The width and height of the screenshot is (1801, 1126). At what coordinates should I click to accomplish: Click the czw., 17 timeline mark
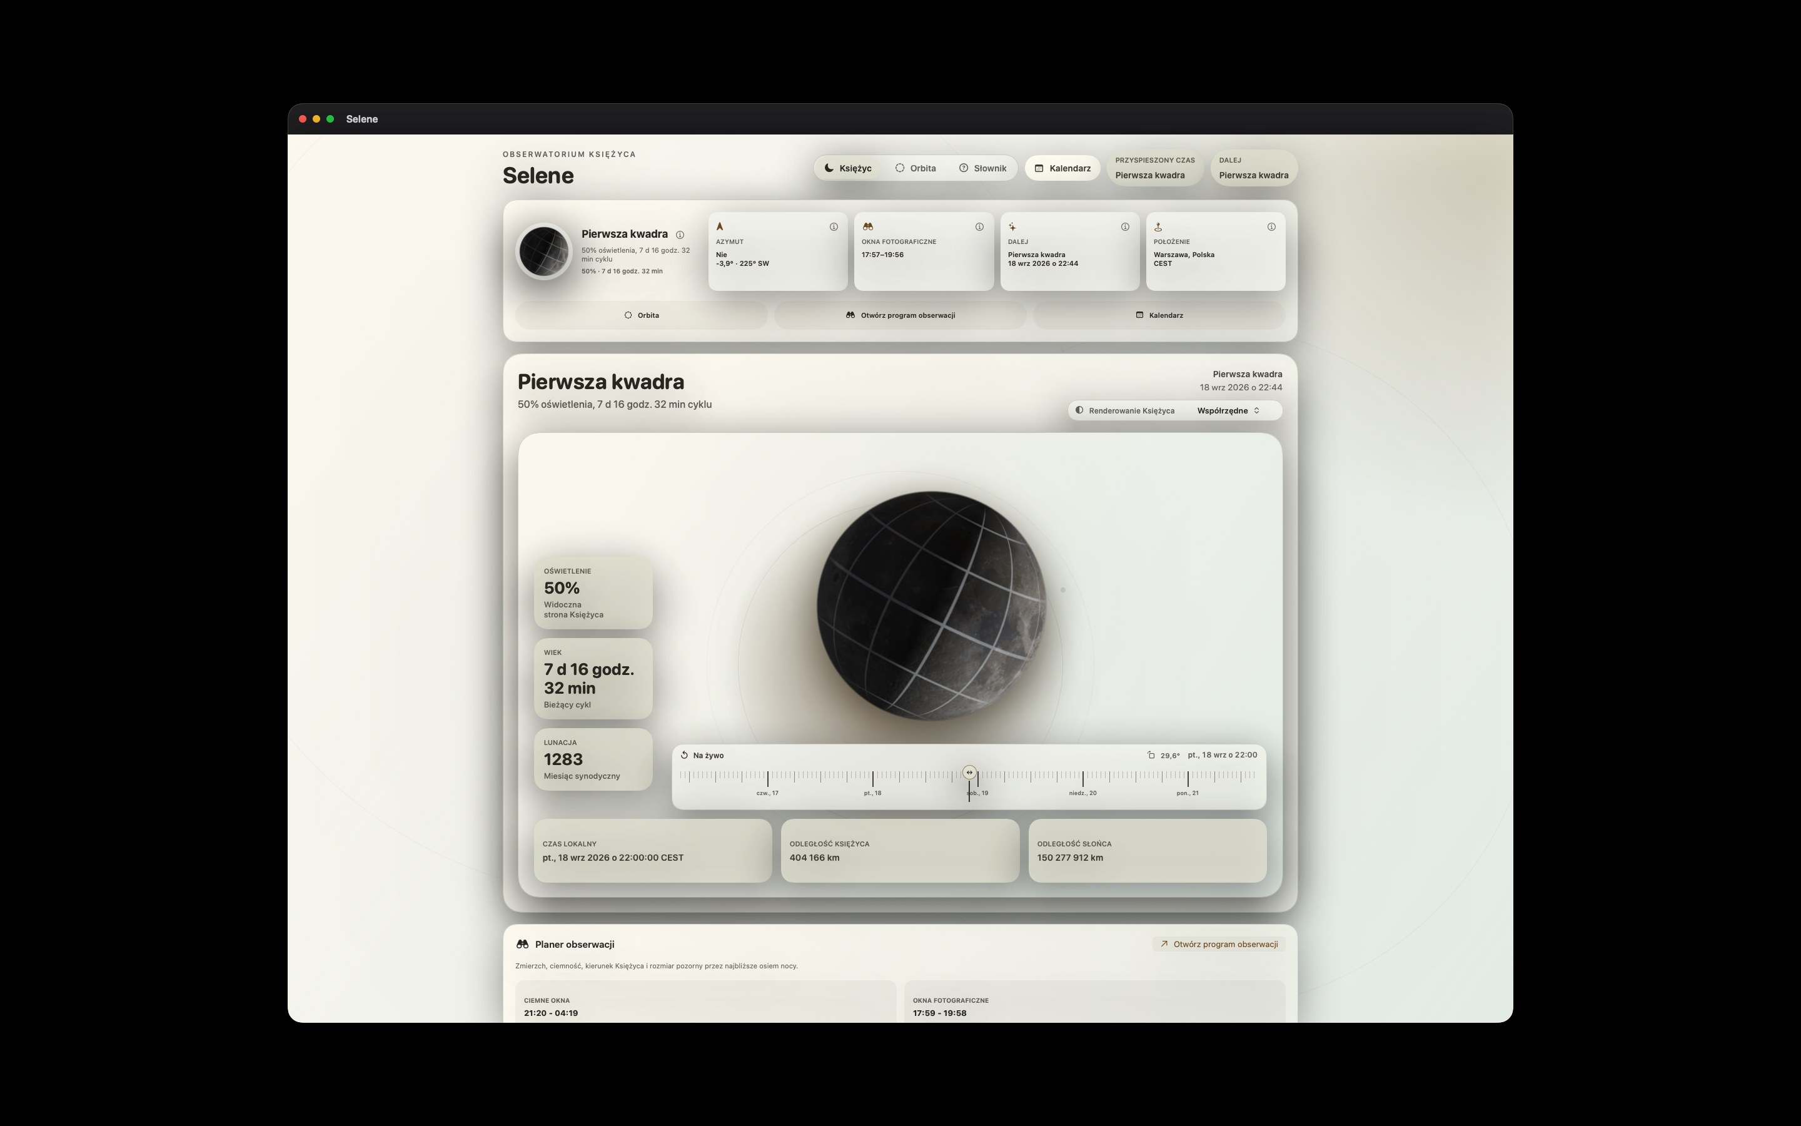click(767, 793)
